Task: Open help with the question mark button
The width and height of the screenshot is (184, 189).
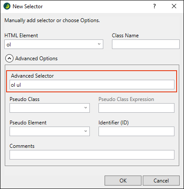Action: 154,6
